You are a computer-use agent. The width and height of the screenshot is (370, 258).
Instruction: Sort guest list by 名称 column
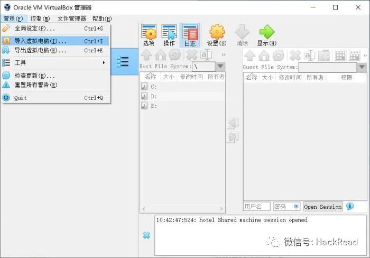252,77
